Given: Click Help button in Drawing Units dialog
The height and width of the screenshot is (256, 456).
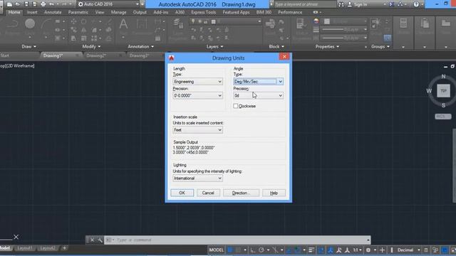Looking at the screenshot, I should coord(274,193).
